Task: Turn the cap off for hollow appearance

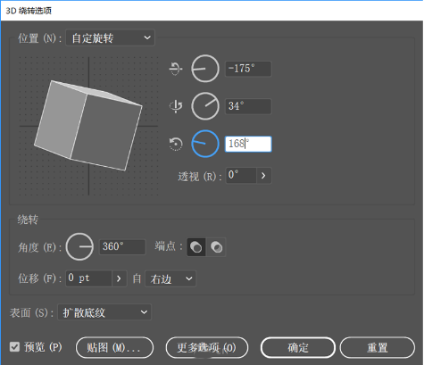Action: (216, 247)
